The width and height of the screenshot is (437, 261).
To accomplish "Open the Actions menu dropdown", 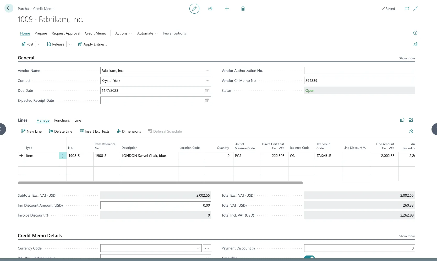I will pos(124,33).
